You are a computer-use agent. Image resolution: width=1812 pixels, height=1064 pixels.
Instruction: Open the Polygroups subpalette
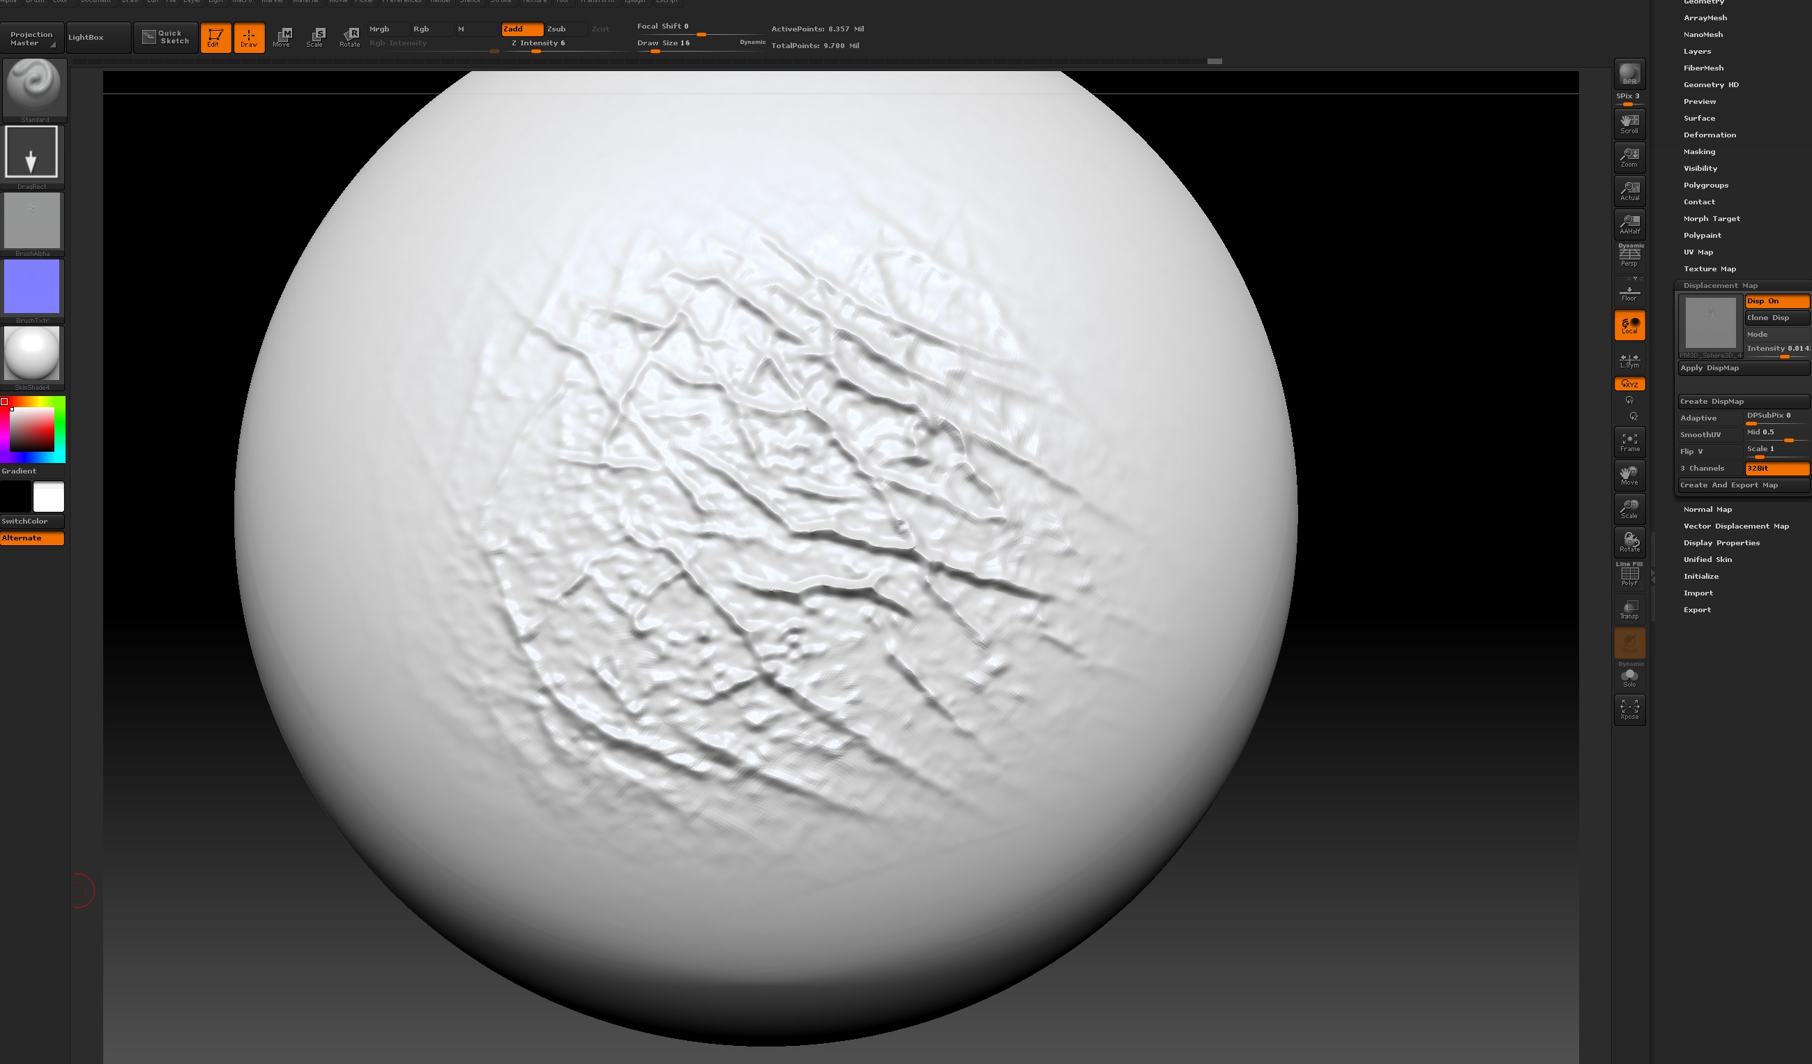[x=1705, y=185]
